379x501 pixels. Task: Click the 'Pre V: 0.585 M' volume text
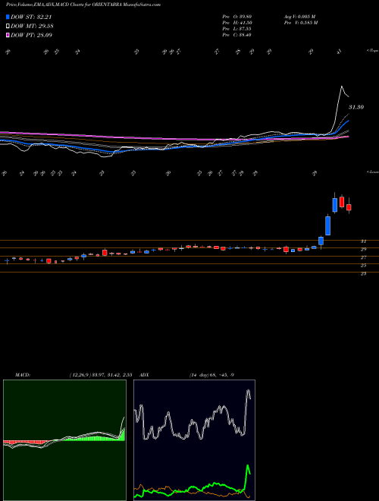click(x=301, y=22)
